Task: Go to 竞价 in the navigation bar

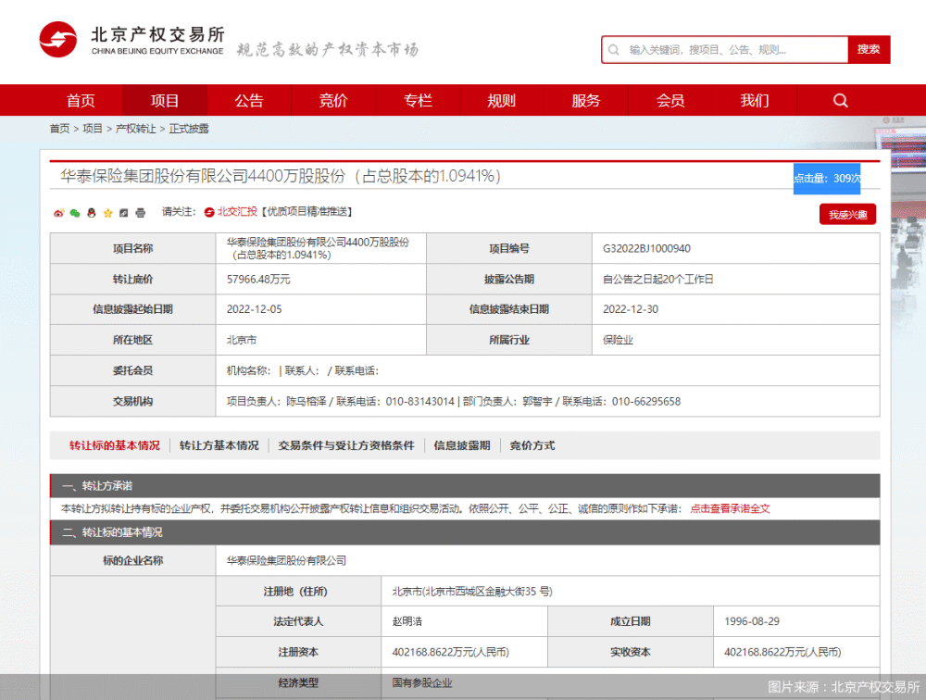Action: click(333, 100)
